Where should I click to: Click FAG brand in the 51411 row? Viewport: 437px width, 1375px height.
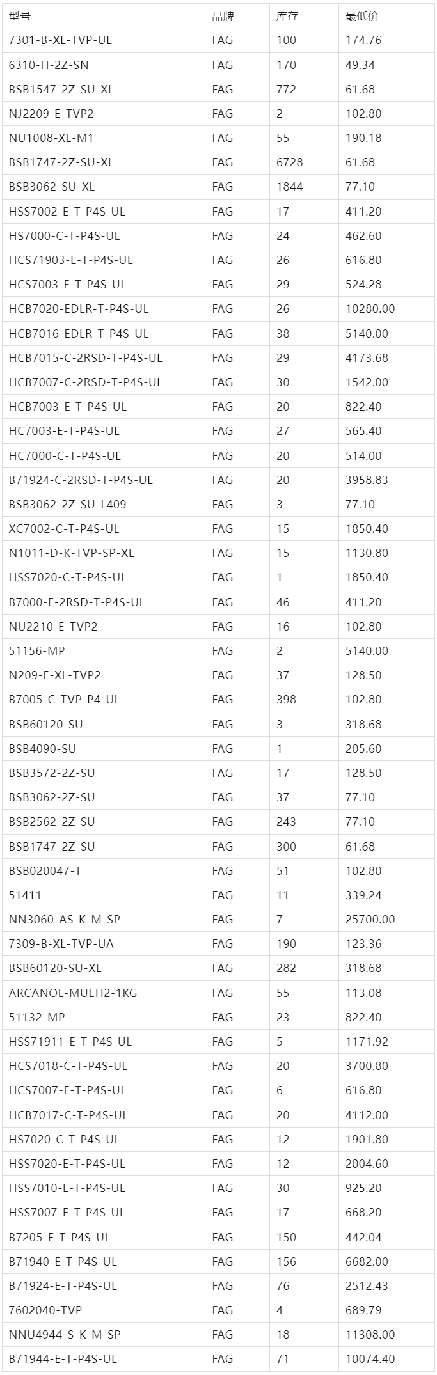point(222,895)
